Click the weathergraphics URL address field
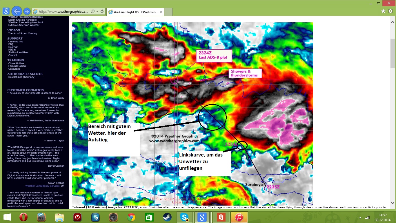Viewport: 396px width, 223px height. pos(63,12)
